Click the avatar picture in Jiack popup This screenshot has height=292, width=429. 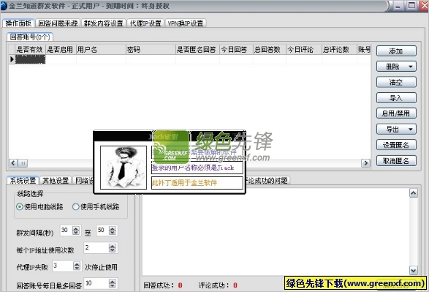[124, 168]
